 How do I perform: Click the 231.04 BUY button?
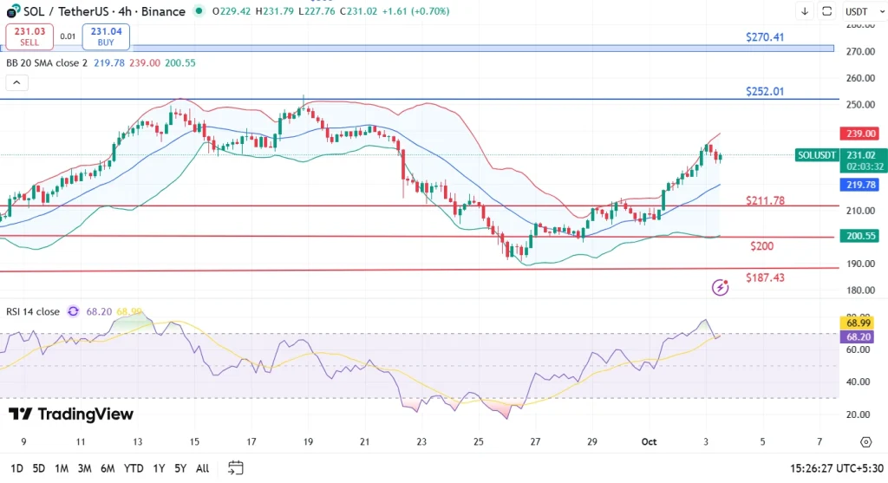point(106,36)
